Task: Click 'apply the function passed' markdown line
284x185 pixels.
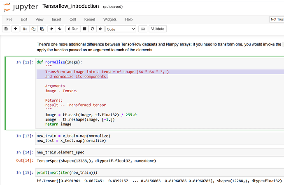Action: [x=95, y=50]
